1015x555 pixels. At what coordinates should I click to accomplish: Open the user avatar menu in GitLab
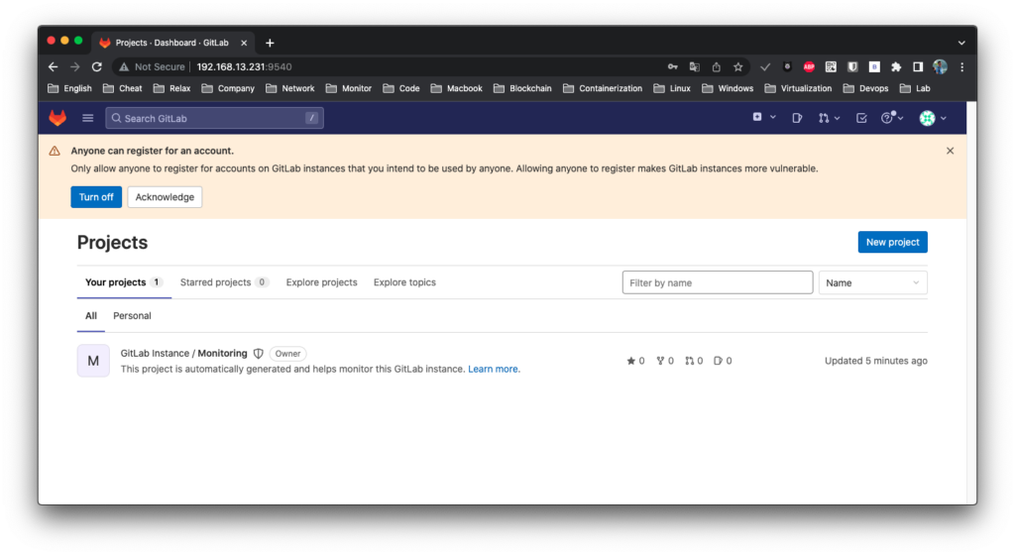click(933, 118)
